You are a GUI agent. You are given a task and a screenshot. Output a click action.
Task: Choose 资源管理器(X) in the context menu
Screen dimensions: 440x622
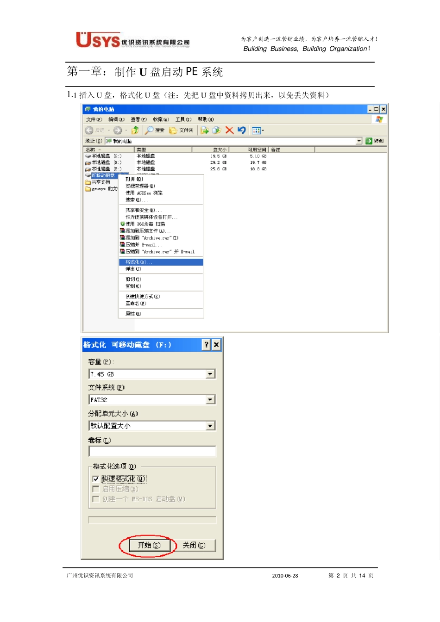(x=161, y=186)
